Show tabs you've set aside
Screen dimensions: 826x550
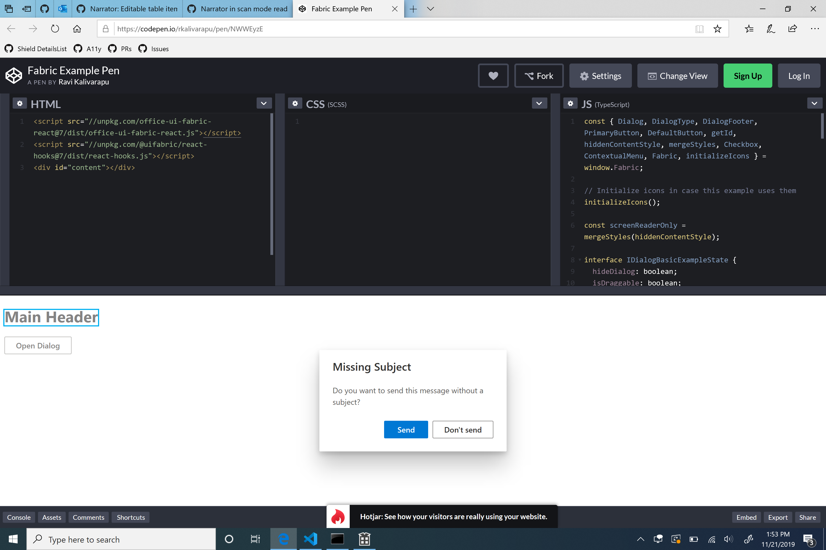(9, 9)
